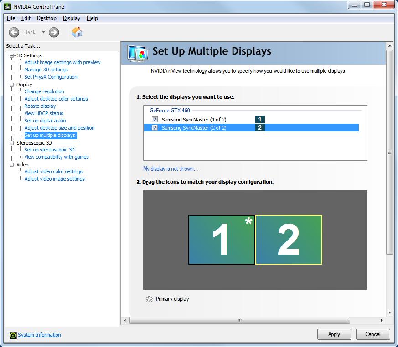Open View compatibility with games

click(57, 157)
